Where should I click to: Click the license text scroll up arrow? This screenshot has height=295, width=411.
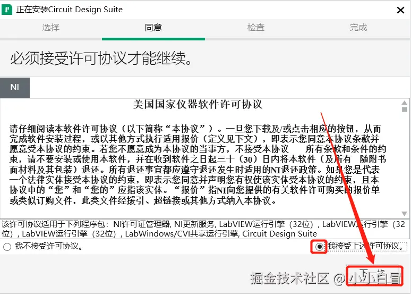(x=404, y=103)
